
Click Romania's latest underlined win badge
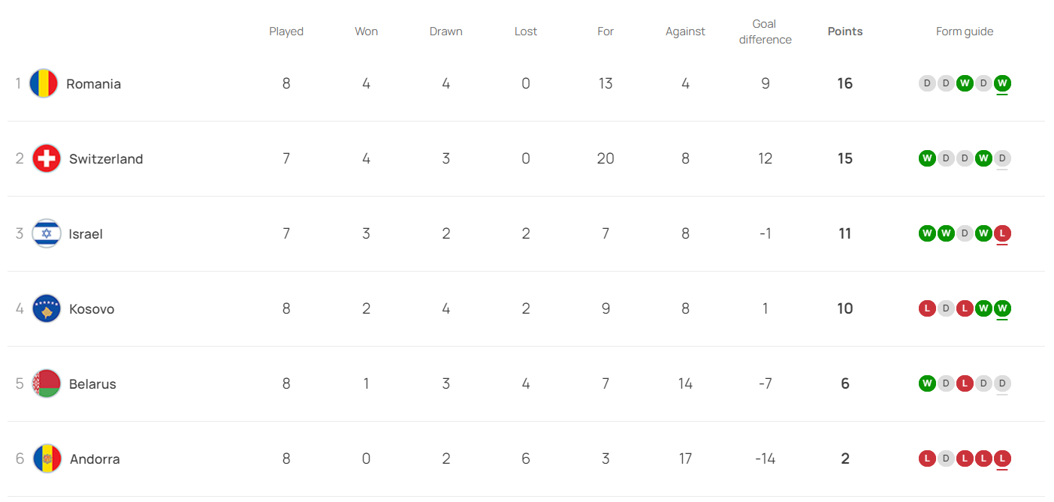[x=1001, y=83]
